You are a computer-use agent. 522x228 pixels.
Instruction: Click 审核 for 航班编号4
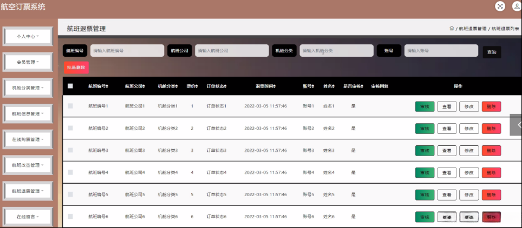[x=425, y=173]
